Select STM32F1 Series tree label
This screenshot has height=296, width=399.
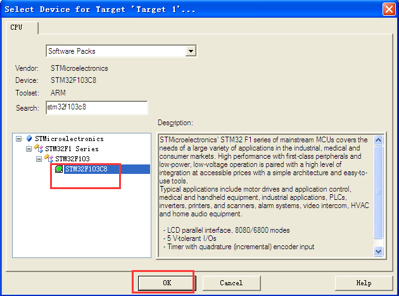[x=72, y=149]
